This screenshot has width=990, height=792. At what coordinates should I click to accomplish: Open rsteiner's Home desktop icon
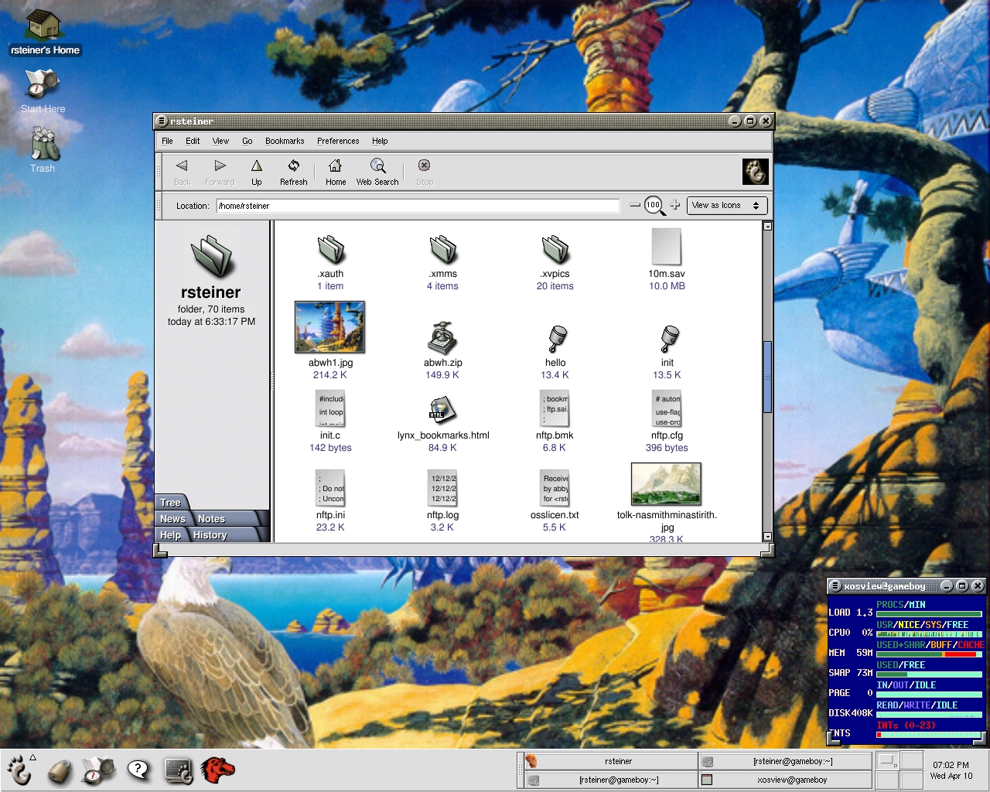pos(44,32)
